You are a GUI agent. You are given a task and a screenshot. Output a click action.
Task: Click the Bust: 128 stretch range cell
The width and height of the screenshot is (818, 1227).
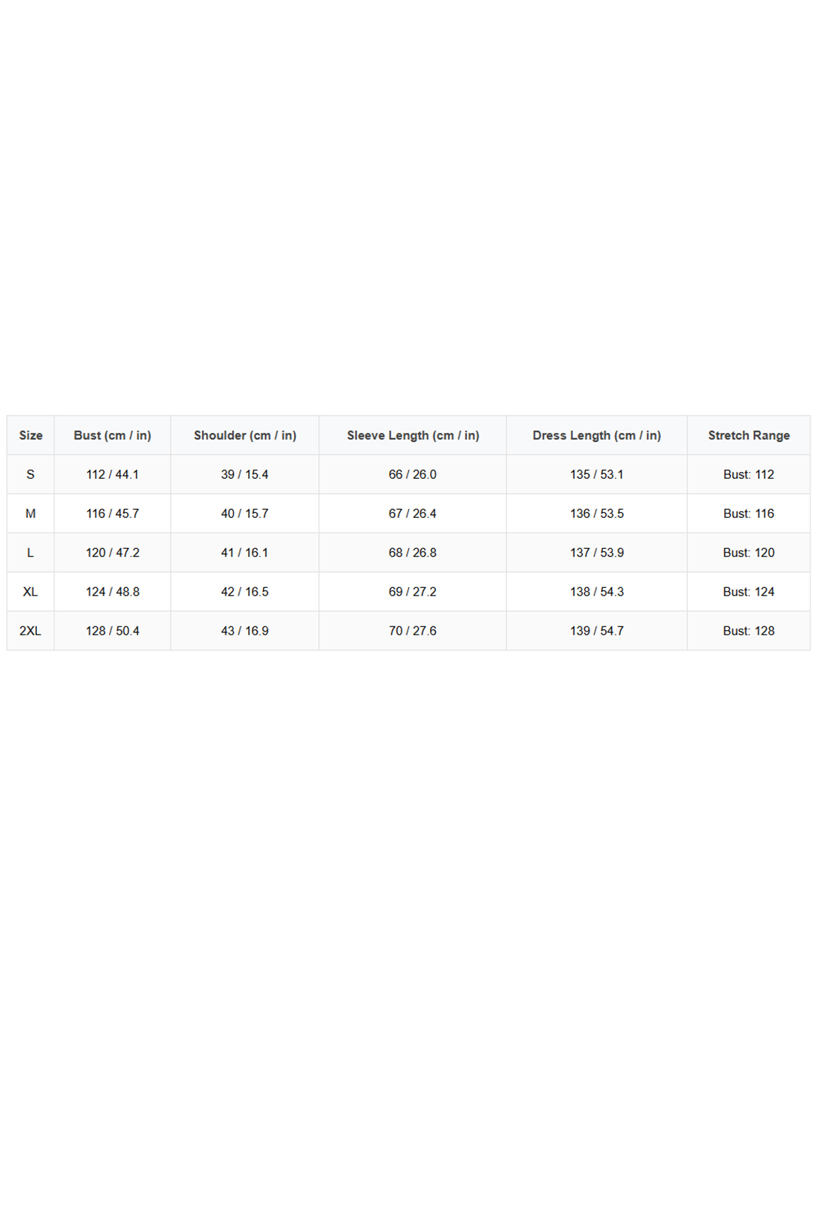point(749,631)
